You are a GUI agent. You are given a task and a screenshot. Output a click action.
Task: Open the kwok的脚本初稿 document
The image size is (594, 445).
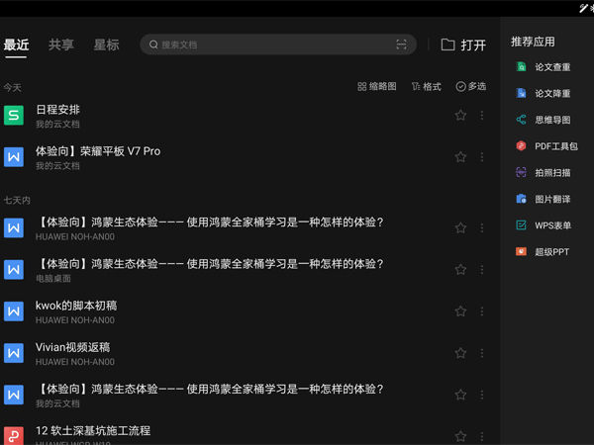point(243,311)
